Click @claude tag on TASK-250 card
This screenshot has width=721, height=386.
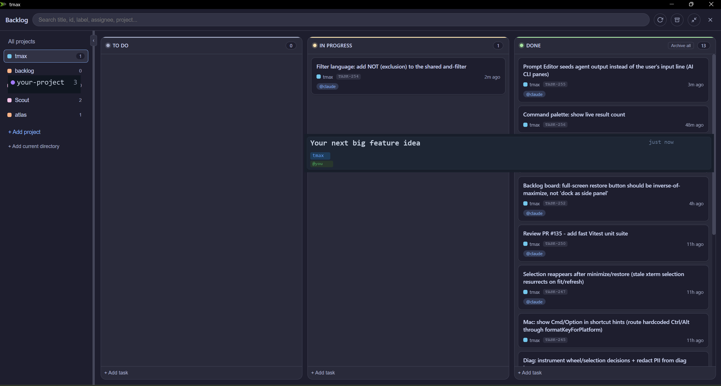(x=534, y=254)
